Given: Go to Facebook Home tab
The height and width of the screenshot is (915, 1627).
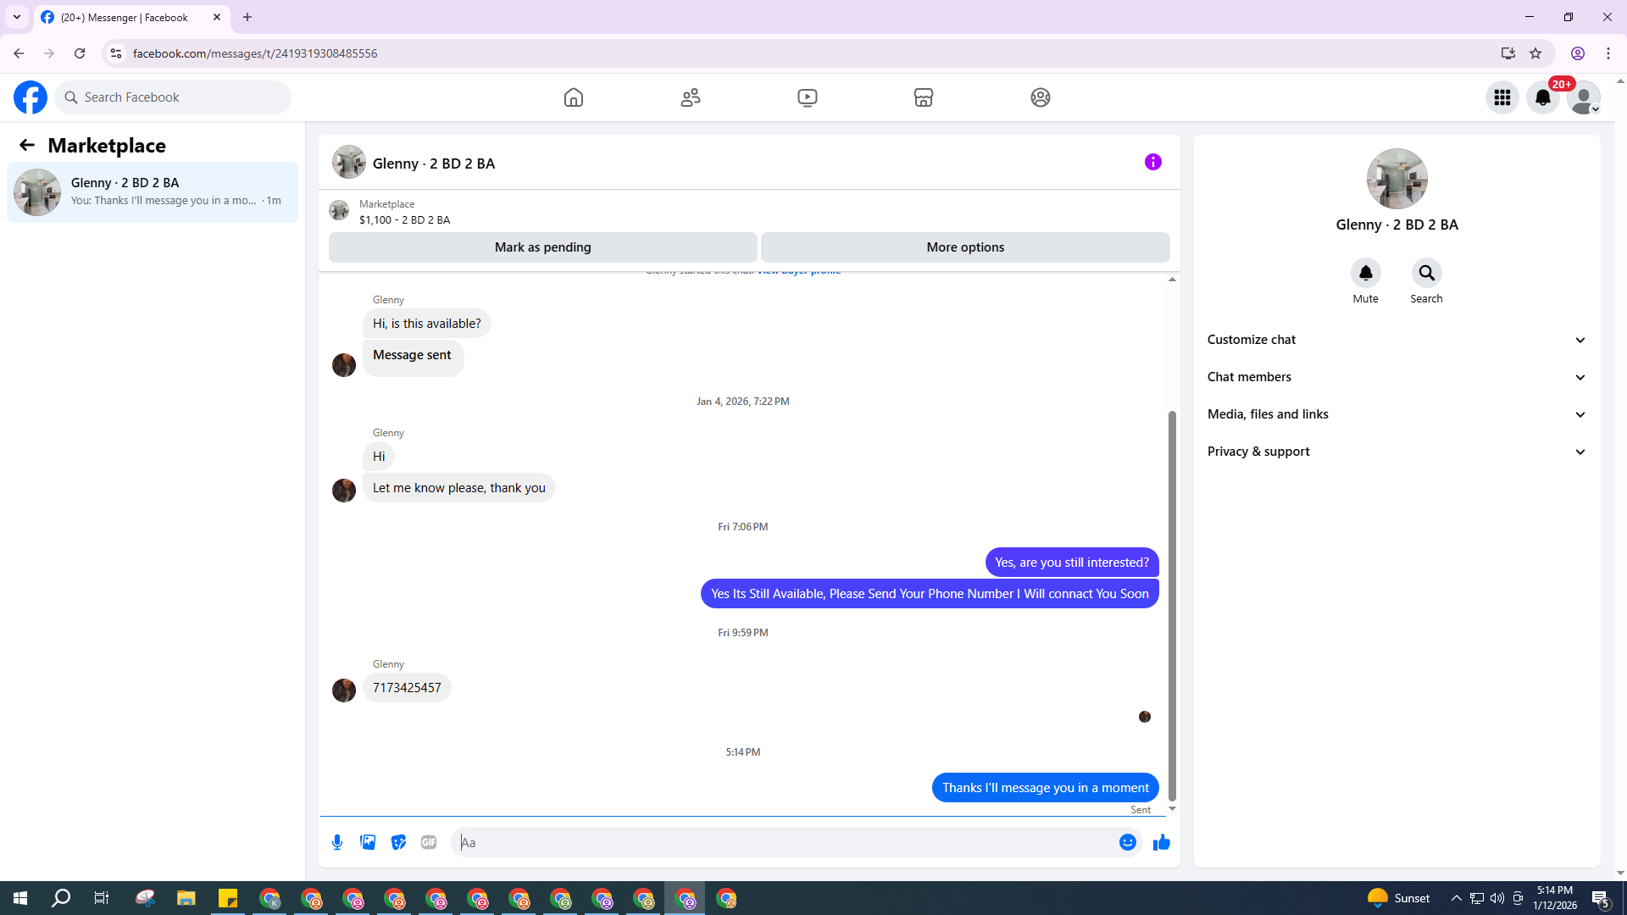Looking at the screenshot, I should [x=574, y=97].
